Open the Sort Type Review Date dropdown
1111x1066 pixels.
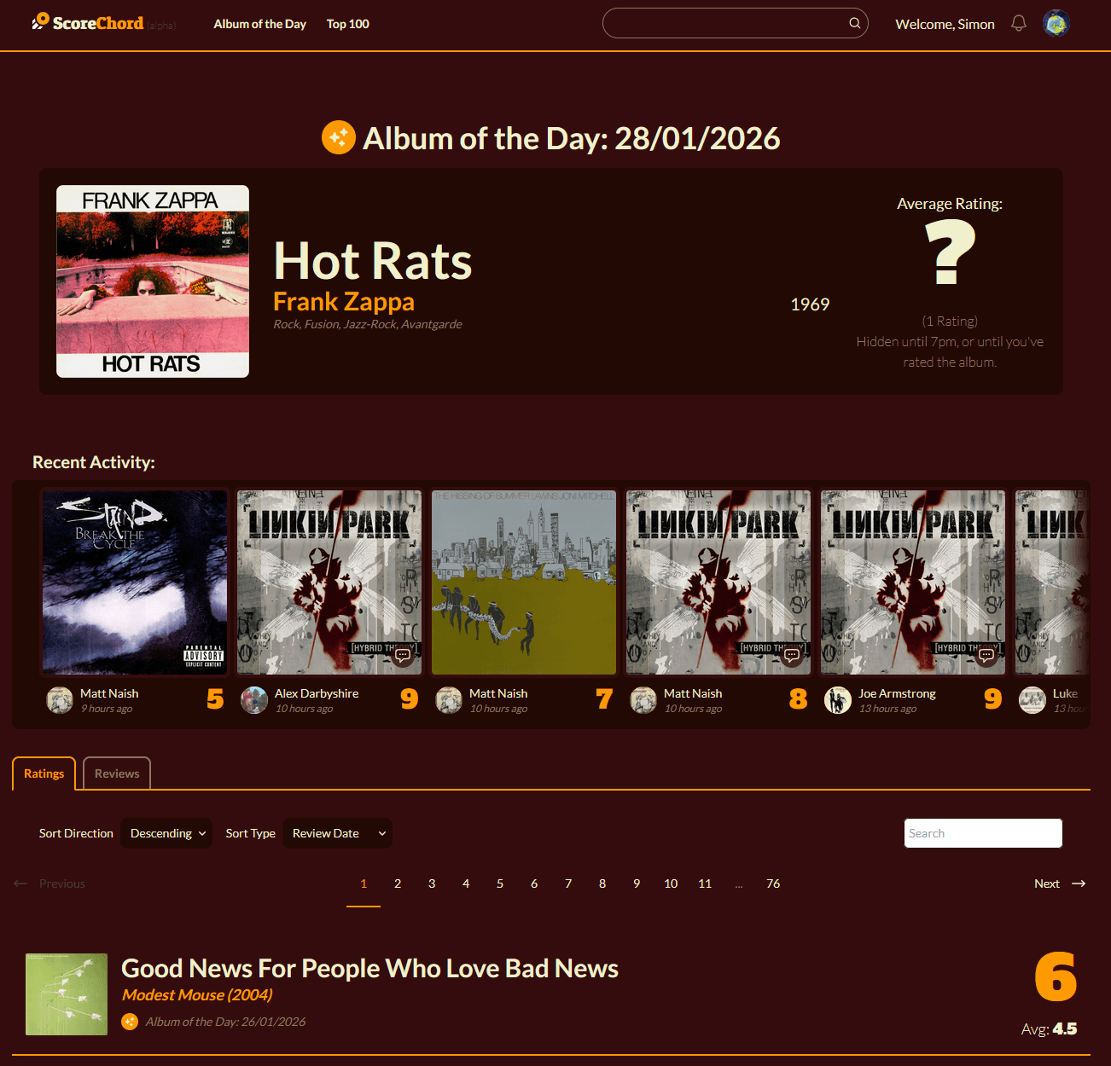point(337,833)
